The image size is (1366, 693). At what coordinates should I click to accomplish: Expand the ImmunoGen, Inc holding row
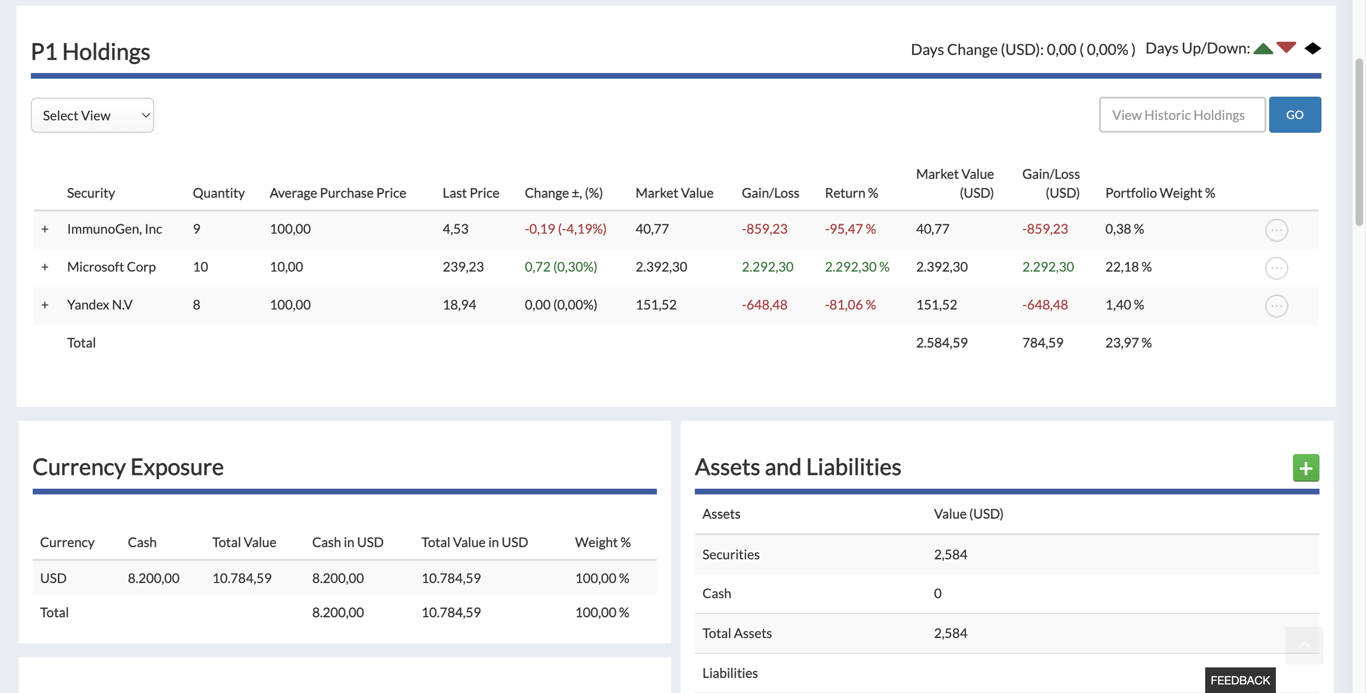[x=45, y=229]
